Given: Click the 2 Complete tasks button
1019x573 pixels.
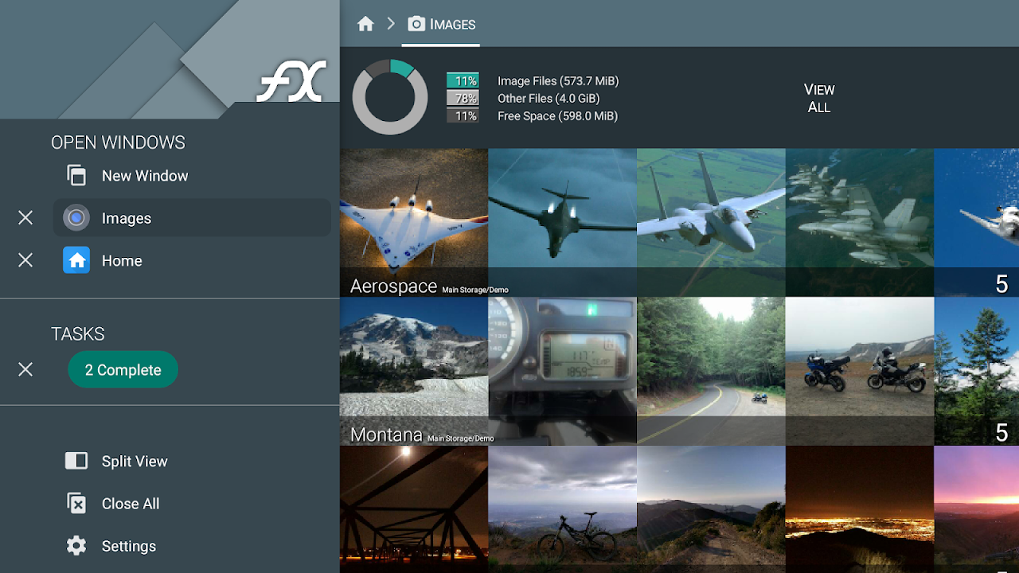Looking at the screenshot, I should 123,369.
